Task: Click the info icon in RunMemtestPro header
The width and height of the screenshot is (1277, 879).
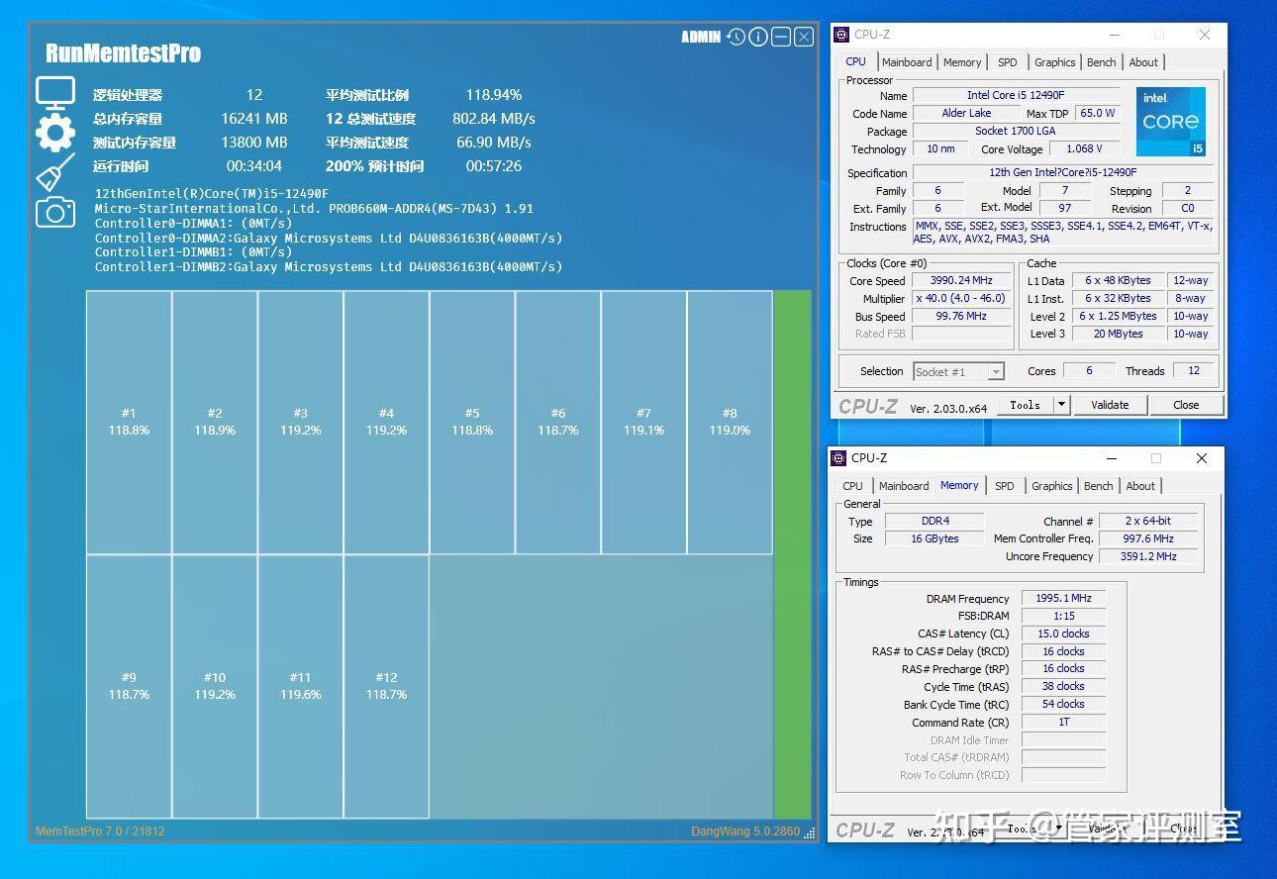Action: click(758, 37)
